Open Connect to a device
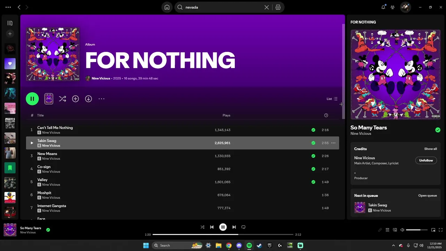Image resolution: width=446 pixels, height=251 pixels. coord(395,230)
